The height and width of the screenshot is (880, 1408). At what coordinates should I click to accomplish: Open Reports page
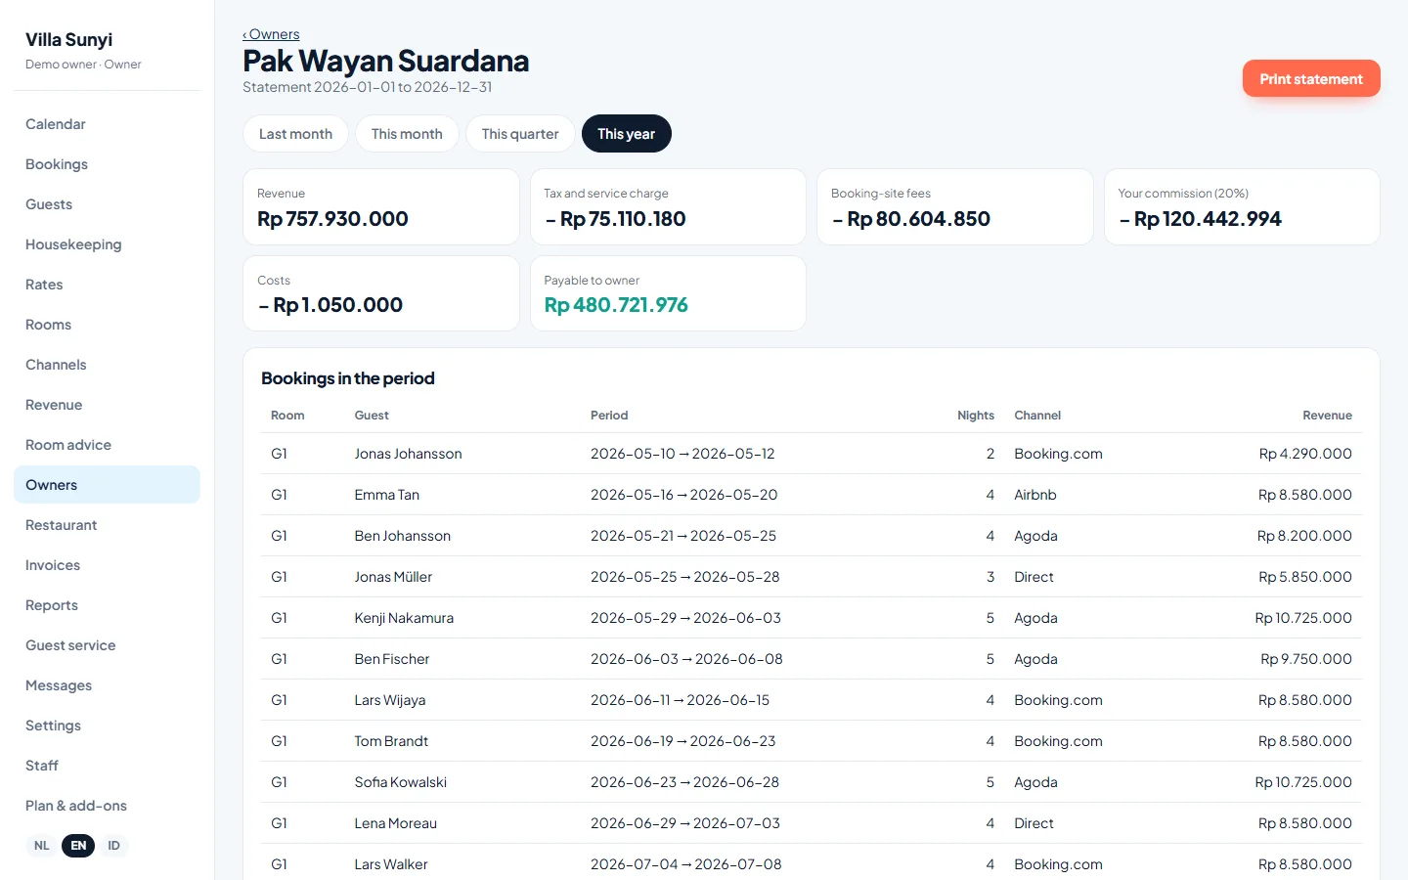click(107, 605)
